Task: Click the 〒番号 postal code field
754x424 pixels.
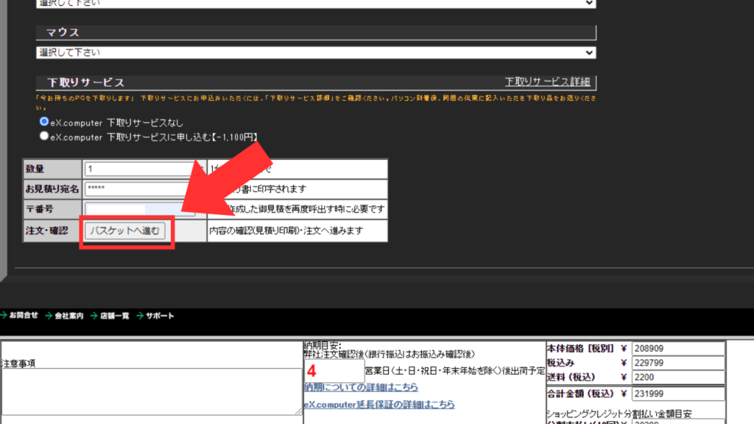Action: click(140, 210)
